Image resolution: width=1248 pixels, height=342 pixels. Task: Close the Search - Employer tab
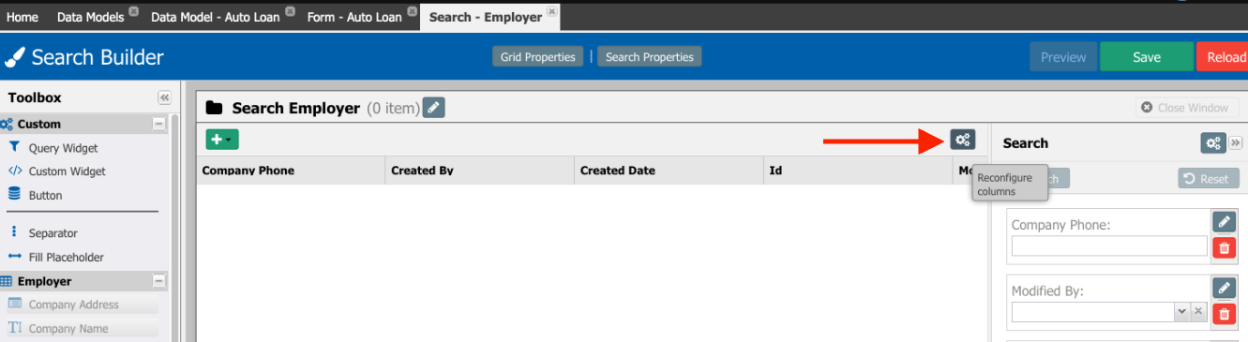pos(552,11)
